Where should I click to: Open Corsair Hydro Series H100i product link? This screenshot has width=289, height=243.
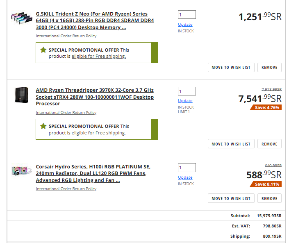(x=93, y=173)
